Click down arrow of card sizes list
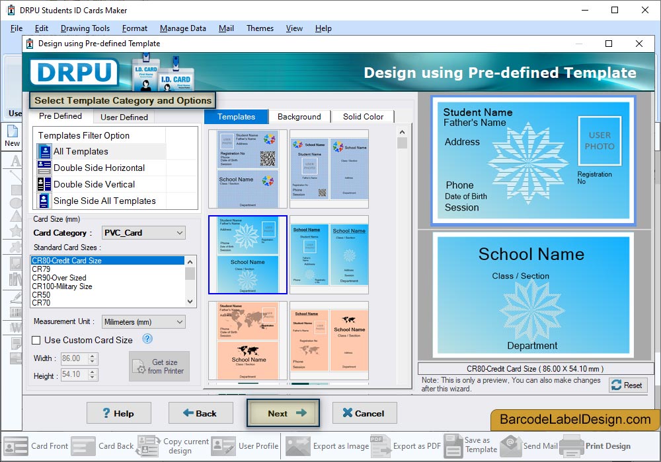 (190, 302)
